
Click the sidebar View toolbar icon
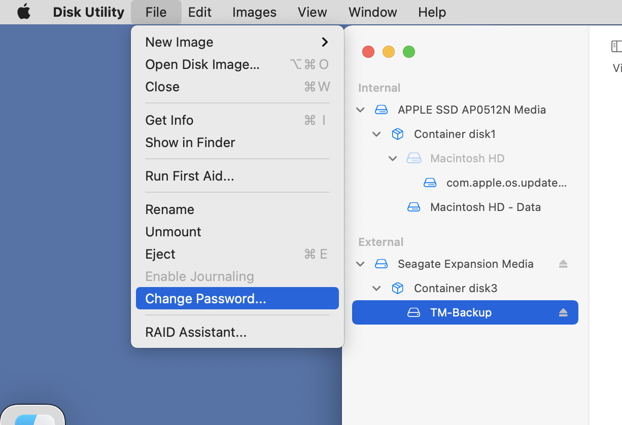click(x=616, y=47)
